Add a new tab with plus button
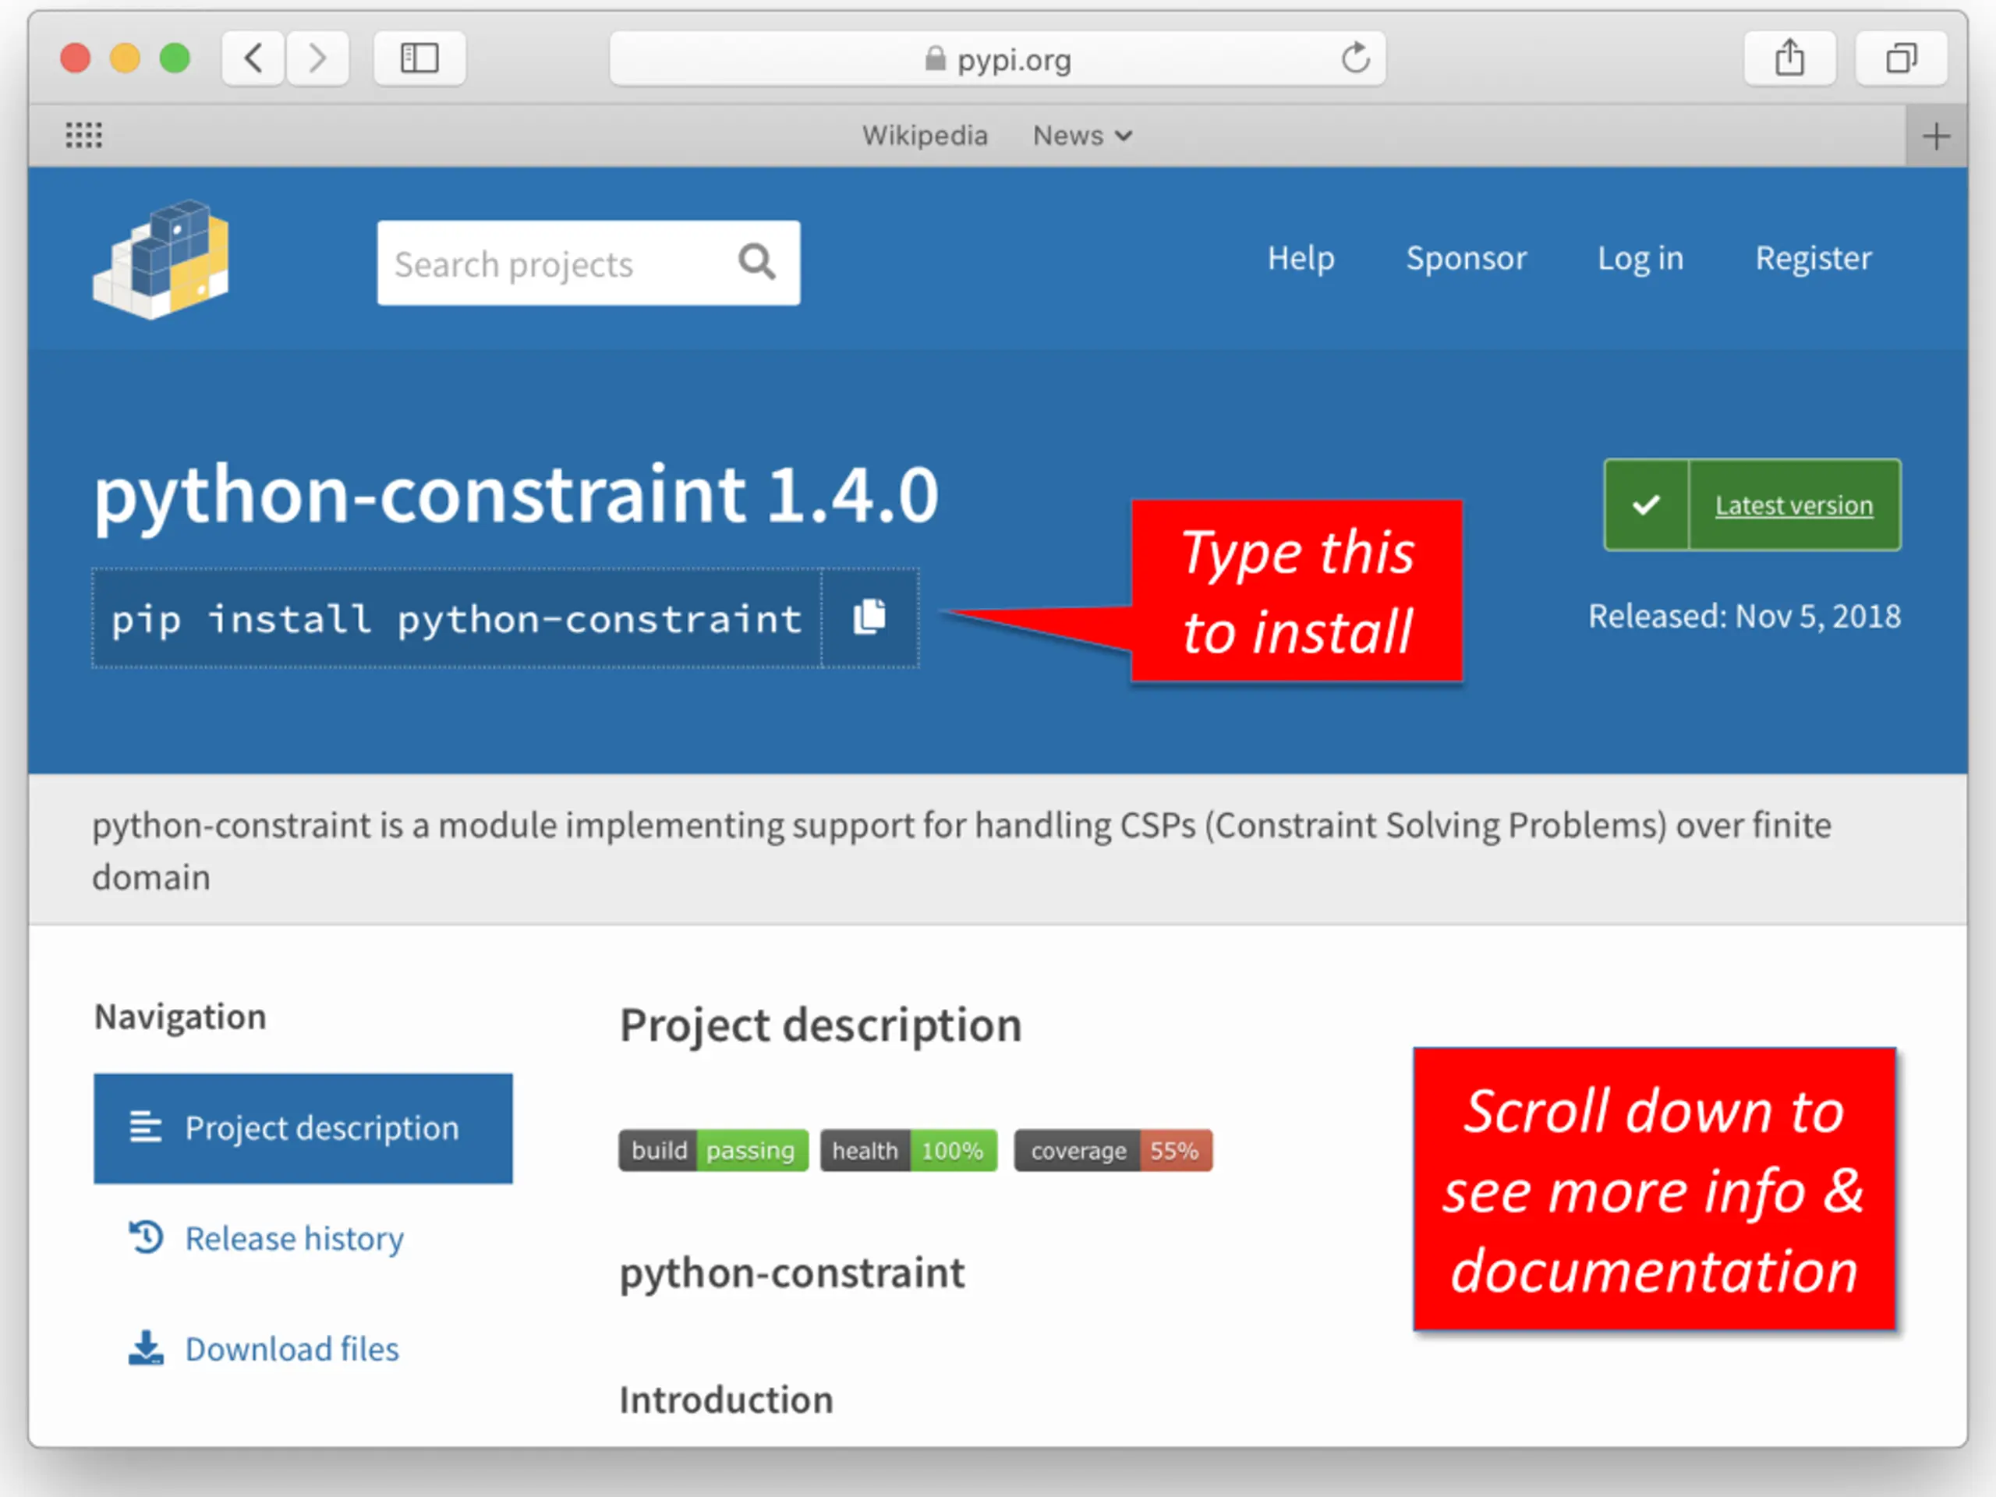Screen dimensions: 1996x1497 pos(1935,136)
